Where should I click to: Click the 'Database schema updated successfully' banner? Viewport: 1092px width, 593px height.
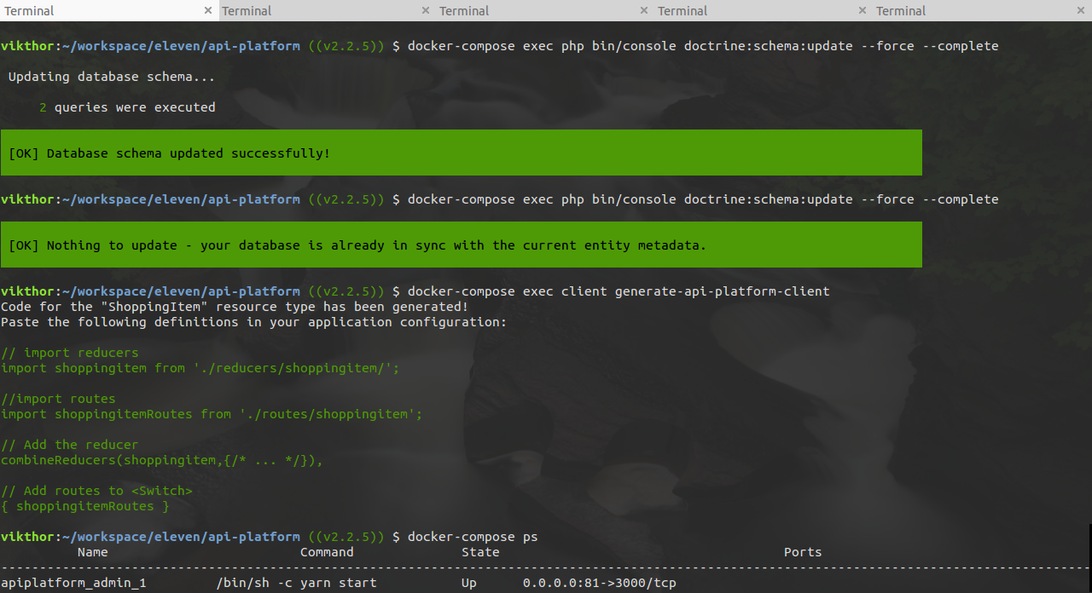click(x=461, y=153)
